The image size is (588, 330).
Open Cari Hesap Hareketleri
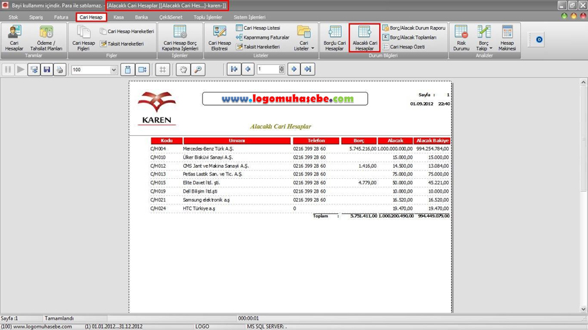click(x=127, y=32)
